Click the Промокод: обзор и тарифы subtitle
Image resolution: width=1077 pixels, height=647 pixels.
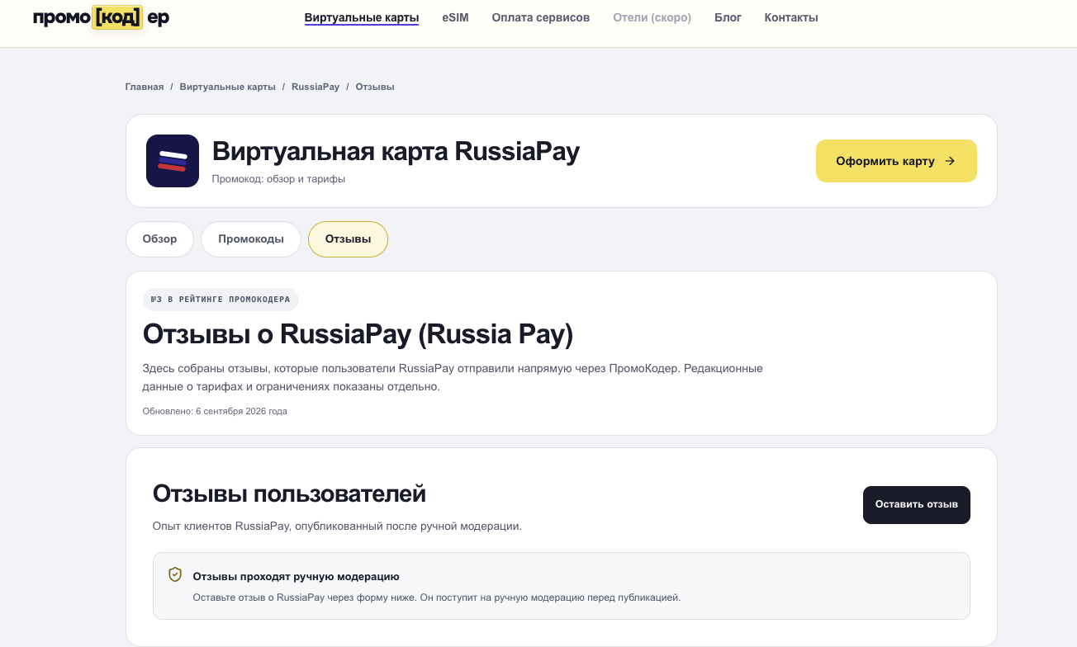278,179
